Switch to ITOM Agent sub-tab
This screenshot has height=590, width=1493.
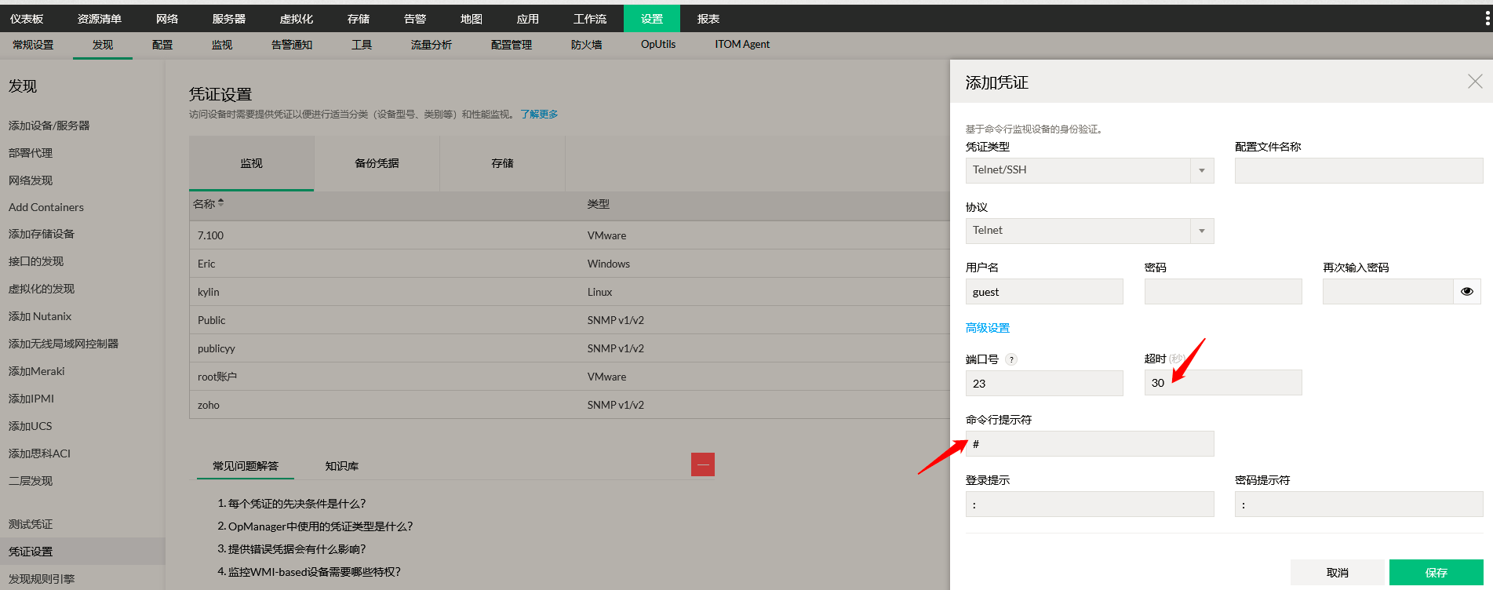[742, 45]
